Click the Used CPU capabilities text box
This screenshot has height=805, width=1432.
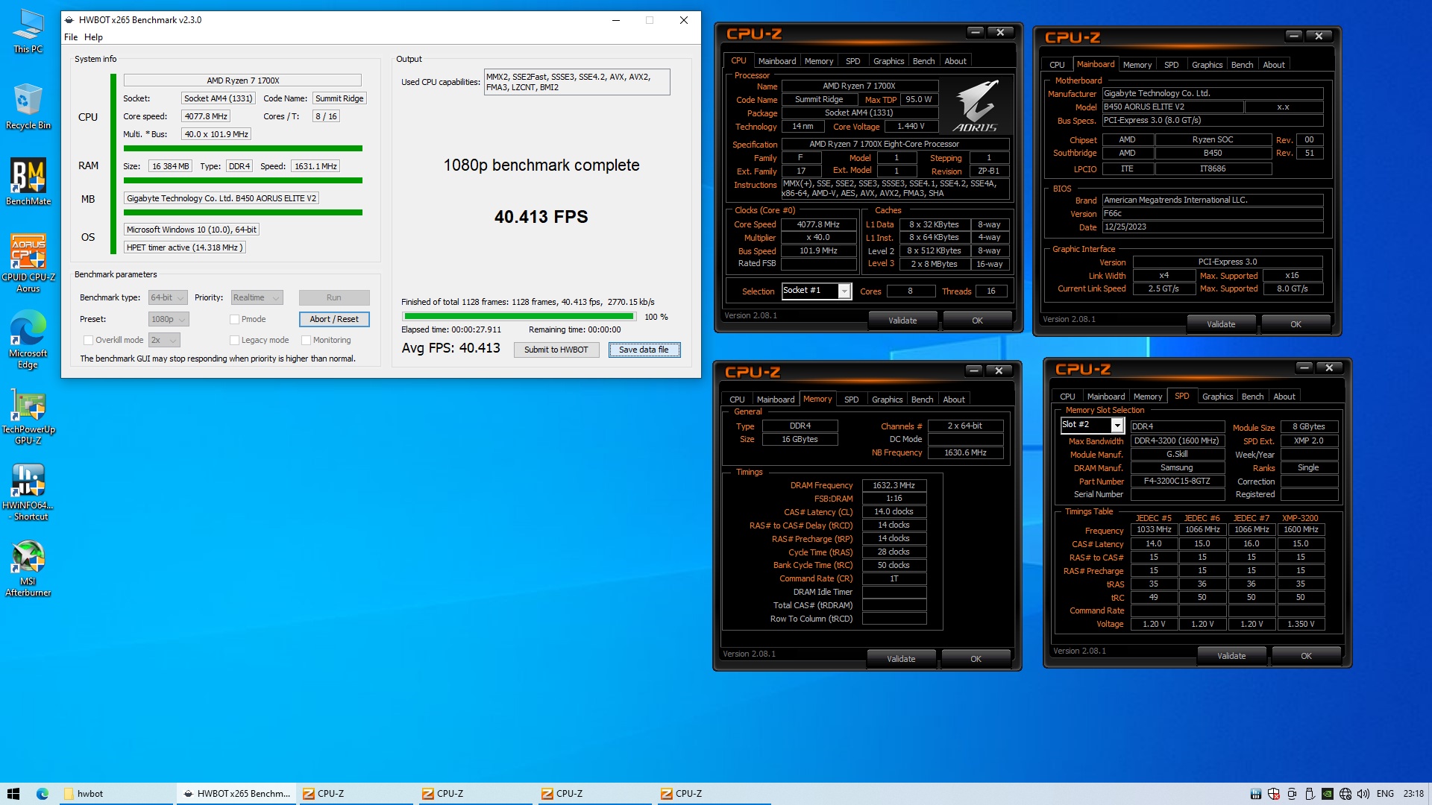(x=577, y=82)
